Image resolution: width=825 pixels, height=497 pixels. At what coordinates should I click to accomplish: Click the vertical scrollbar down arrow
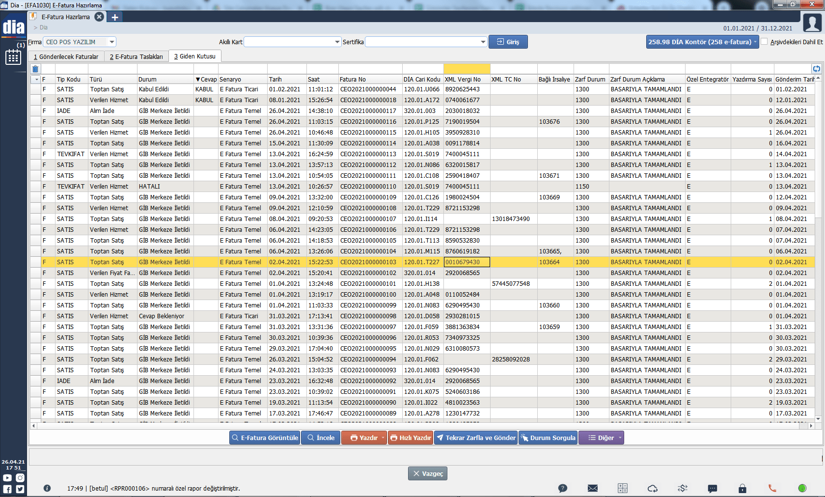pos(818,419)
